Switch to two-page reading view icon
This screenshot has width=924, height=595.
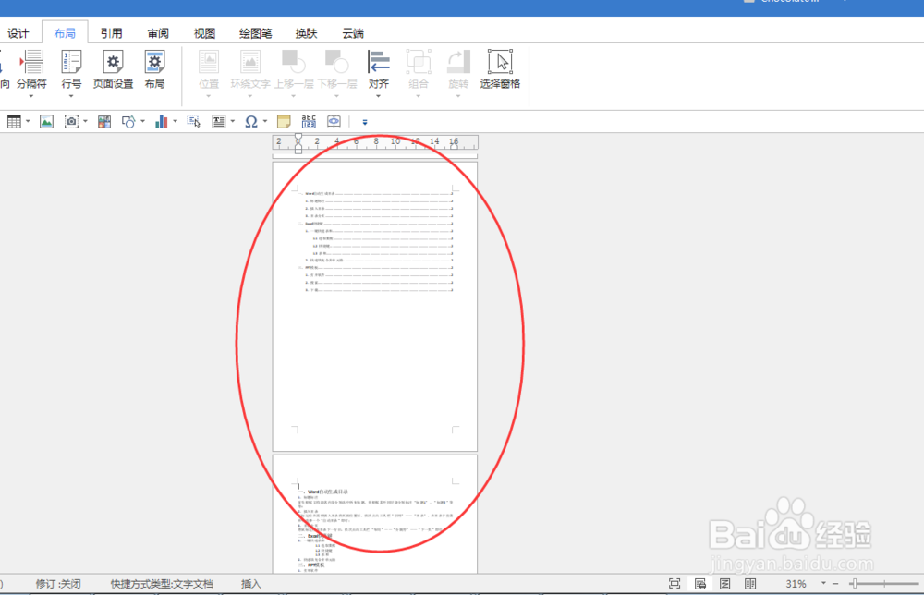750,584
